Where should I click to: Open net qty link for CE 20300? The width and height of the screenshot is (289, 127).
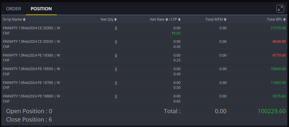tap(116, 28)
